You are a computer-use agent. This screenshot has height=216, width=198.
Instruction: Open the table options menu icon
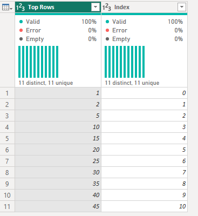(7, 8)
